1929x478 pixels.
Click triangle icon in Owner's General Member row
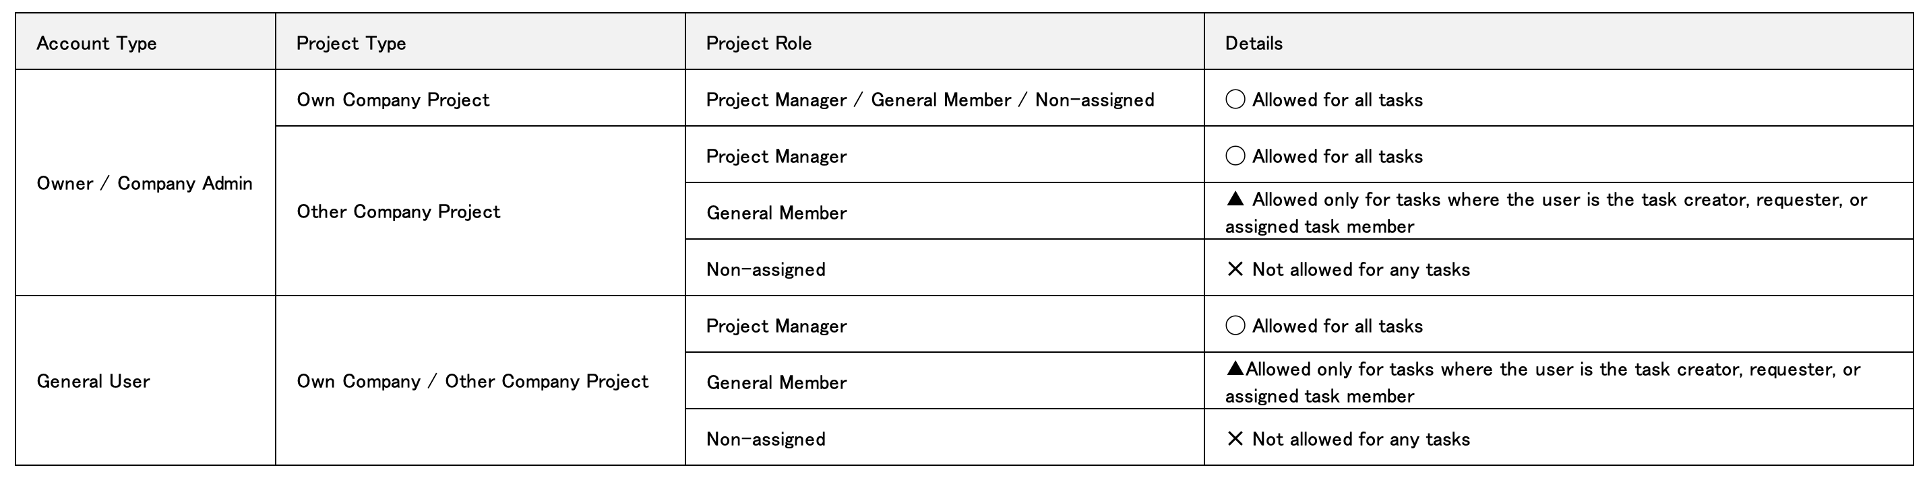tap(1235, 199)
